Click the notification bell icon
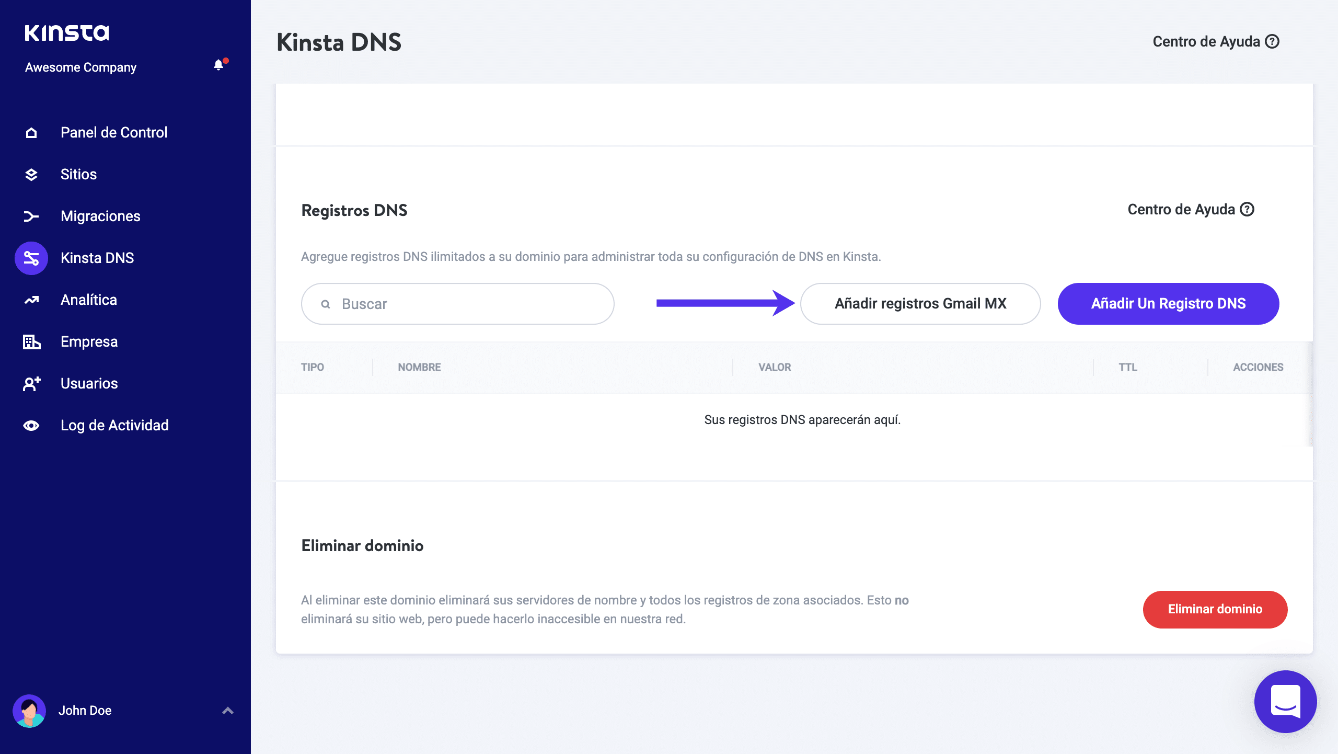Image resolution: width=1338 pixels, height=754 pixels. point(218,65)
